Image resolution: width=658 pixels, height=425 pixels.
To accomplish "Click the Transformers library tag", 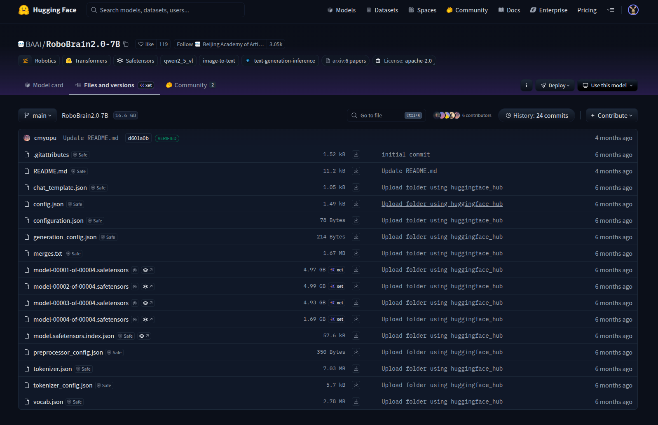I will coord(87,61).
